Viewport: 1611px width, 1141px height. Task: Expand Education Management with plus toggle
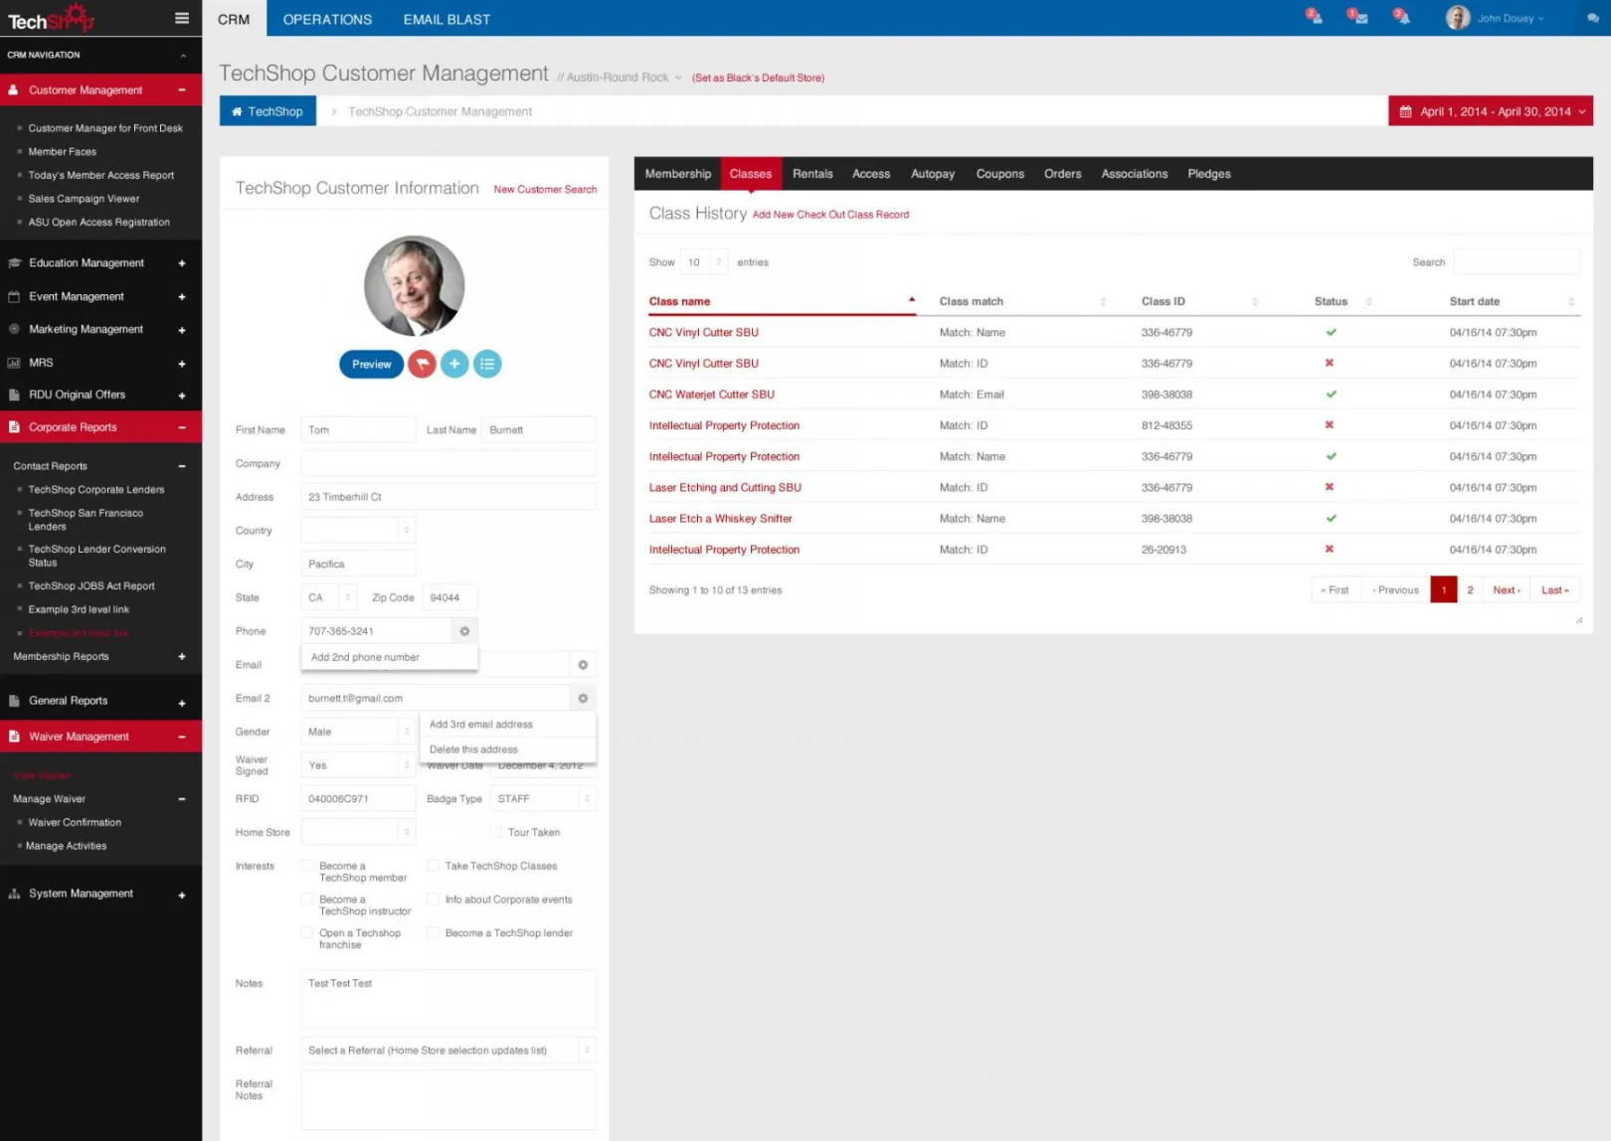coord(182,263)
